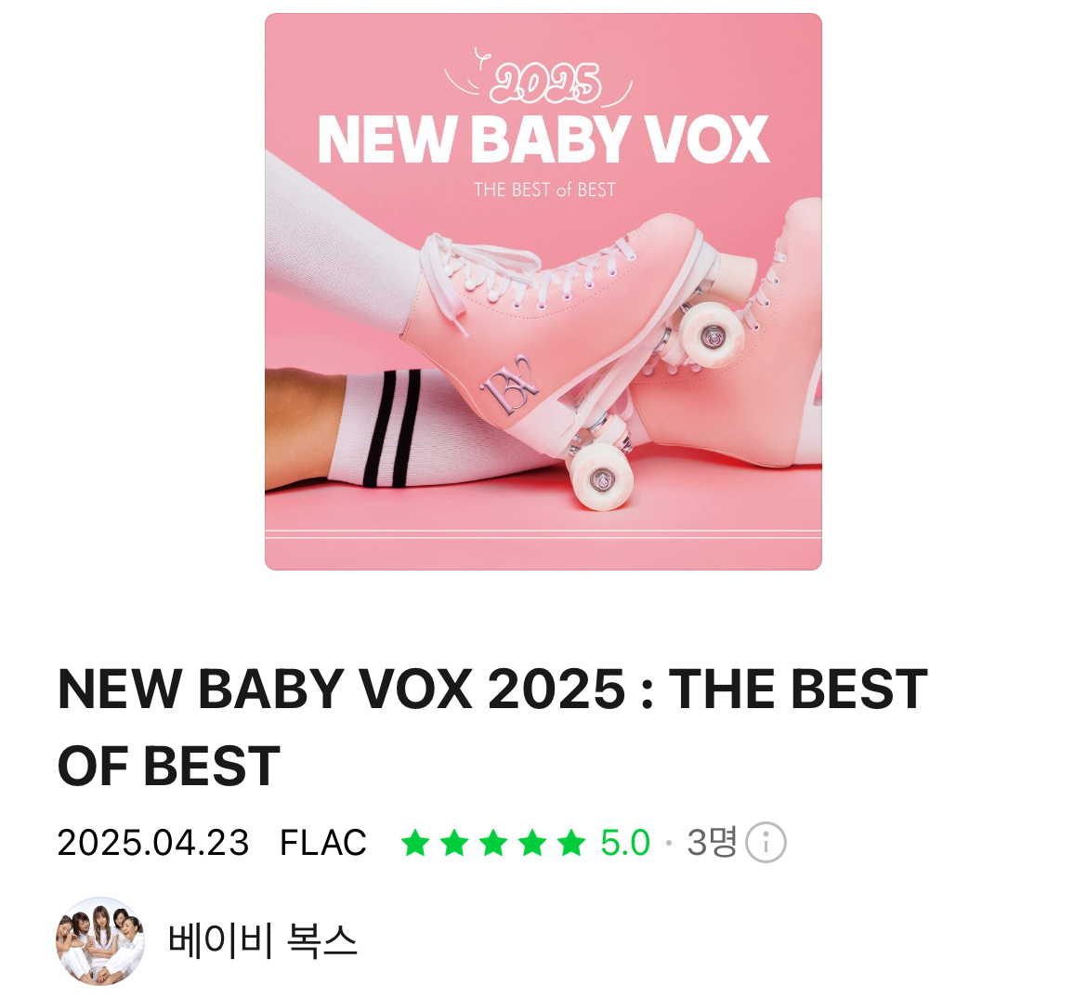Click the 2025 lettering on the cover
This screenshot has width=1087, height=998.
(x=545, y=84)
